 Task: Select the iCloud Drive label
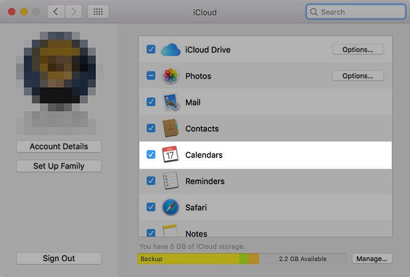coord(208,50)
